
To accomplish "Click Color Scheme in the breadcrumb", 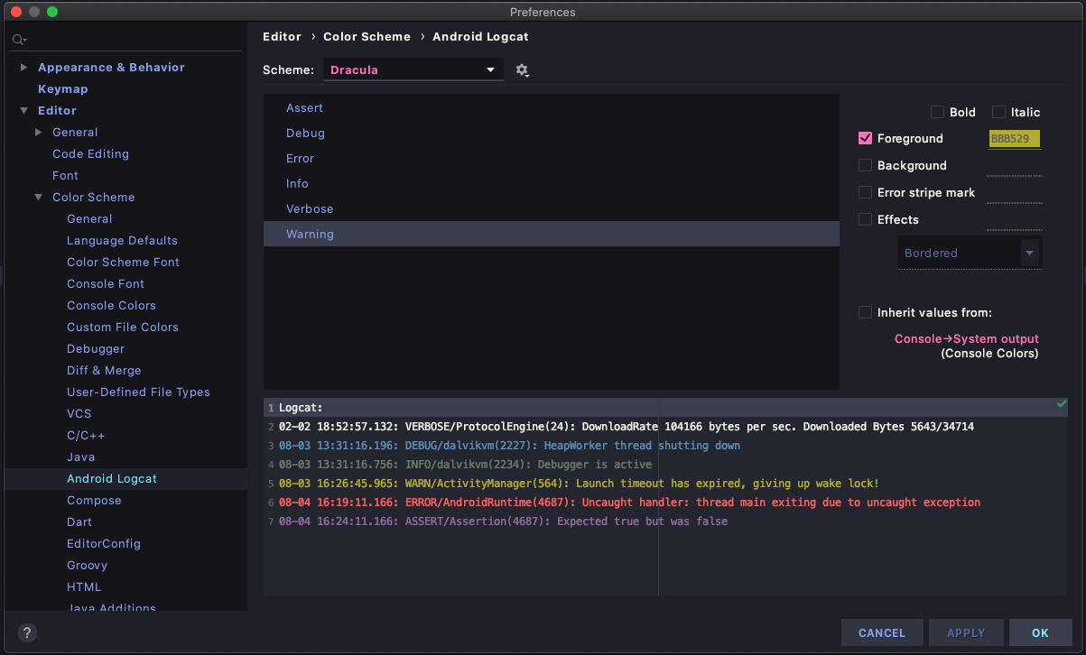I will tap(367, 37).
